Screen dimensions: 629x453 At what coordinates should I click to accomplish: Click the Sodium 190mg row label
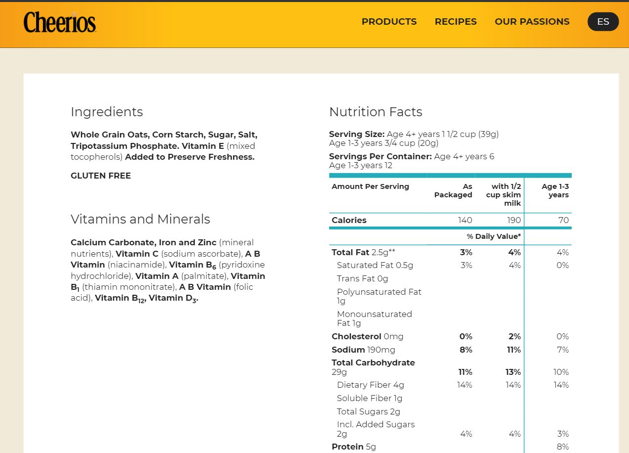(x=363, y=350)
